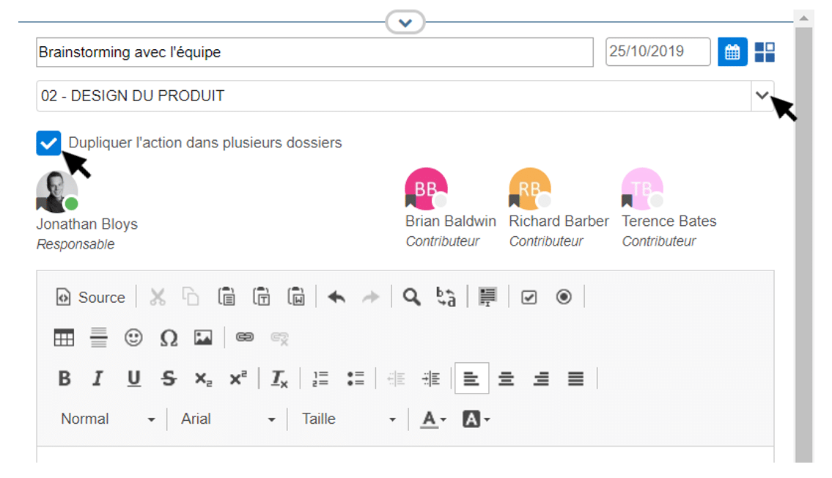Open the calendar date picker
This screenshot has height=478, width=832.
coord(732,52)
